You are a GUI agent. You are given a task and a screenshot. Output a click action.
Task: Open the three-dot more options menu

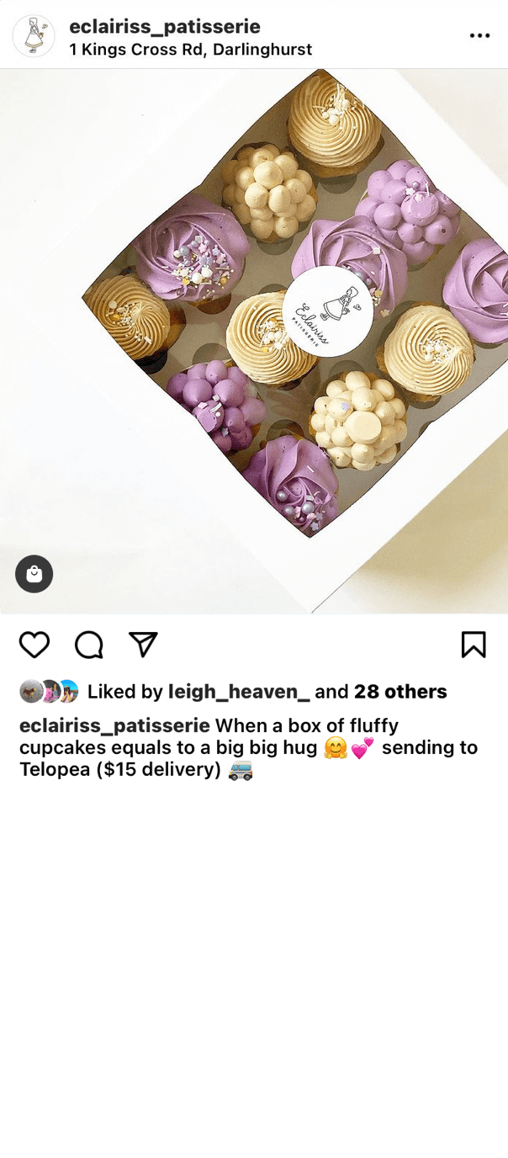coord(479,35)
